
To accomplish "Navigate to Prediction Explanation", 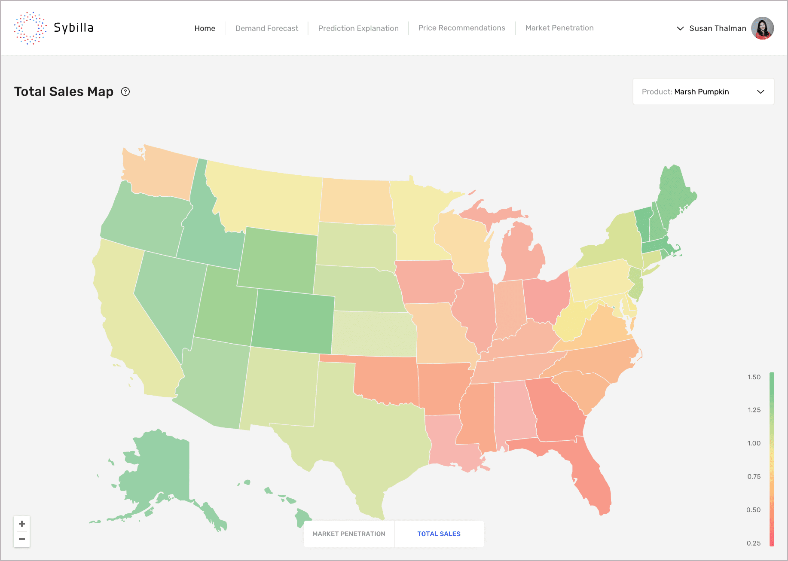I will click(358, 28).
